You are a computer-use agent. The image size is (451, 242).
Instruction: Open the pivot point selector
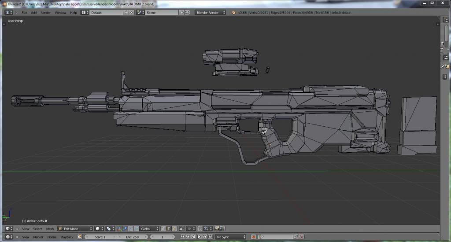[x=110, y=229]
